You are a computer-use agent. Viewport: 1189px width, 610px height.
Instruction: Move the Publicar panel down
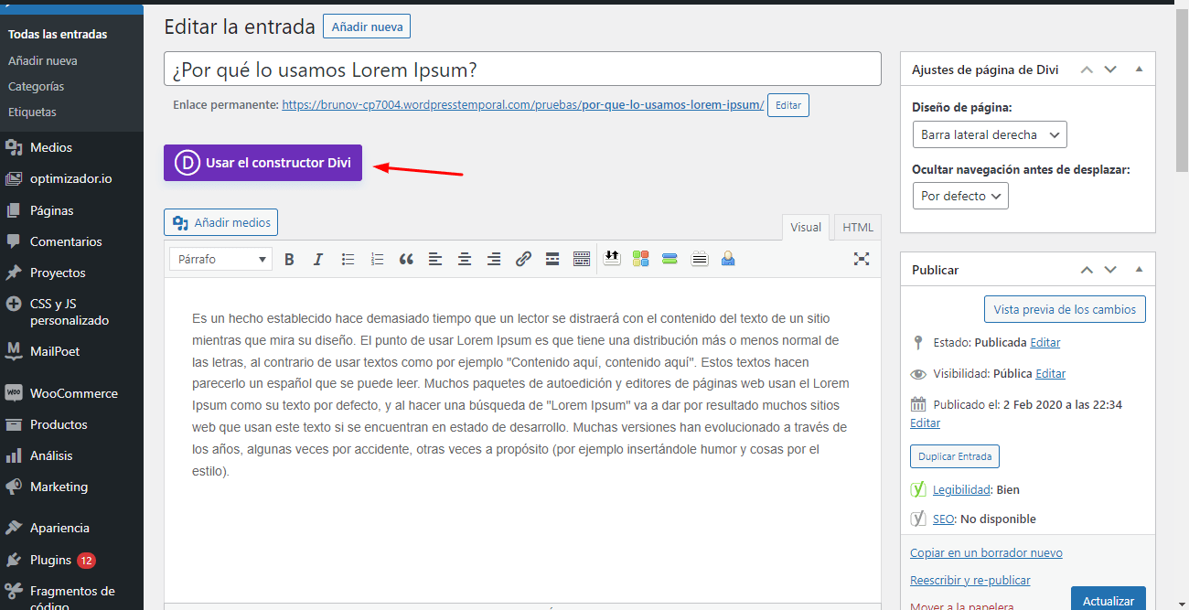1110,270
